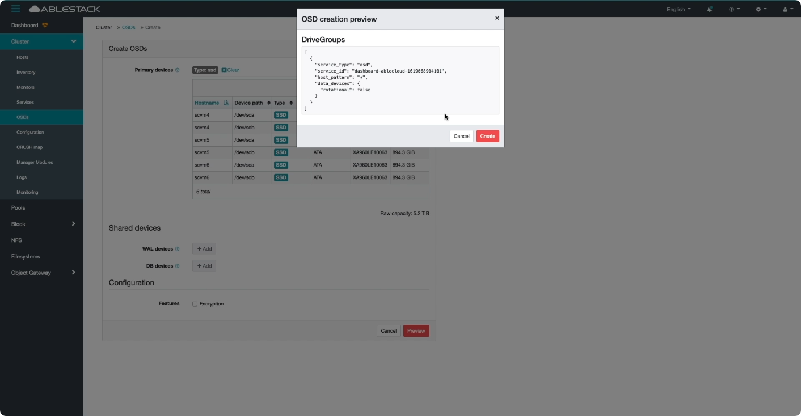Open the English language dropdown
This screenshot has width=801, height=416.
click(x=678, y=9)
